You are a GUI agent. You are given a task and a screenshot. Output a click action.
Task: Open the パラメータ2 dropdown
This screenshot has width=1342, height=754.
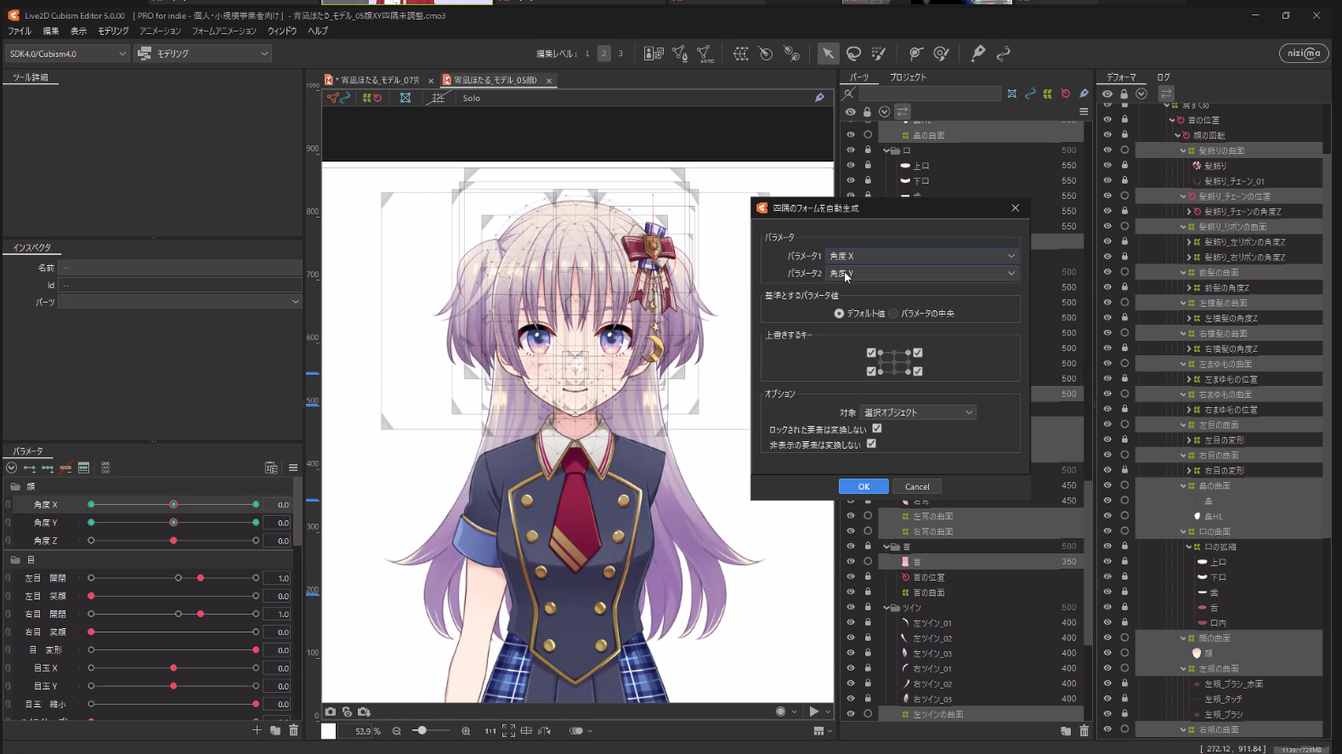click(x=921, y=273)
